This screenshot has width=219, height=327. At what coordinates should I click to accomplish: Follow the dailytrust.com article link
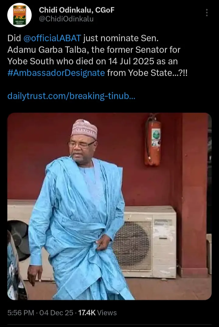(x=71, y=96)
